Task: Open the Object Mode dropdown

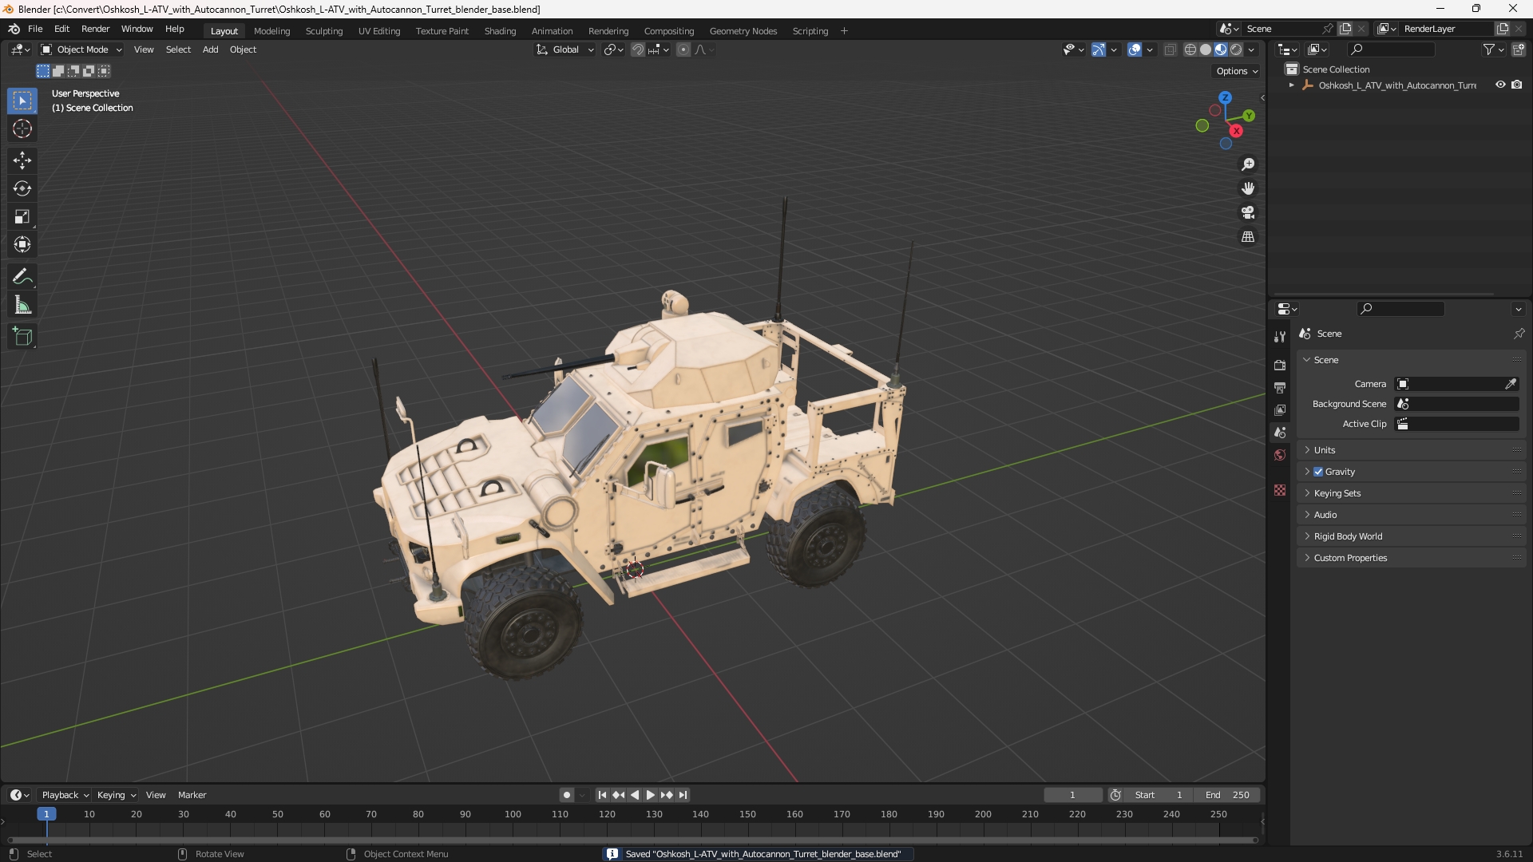Action: [81, 49]
